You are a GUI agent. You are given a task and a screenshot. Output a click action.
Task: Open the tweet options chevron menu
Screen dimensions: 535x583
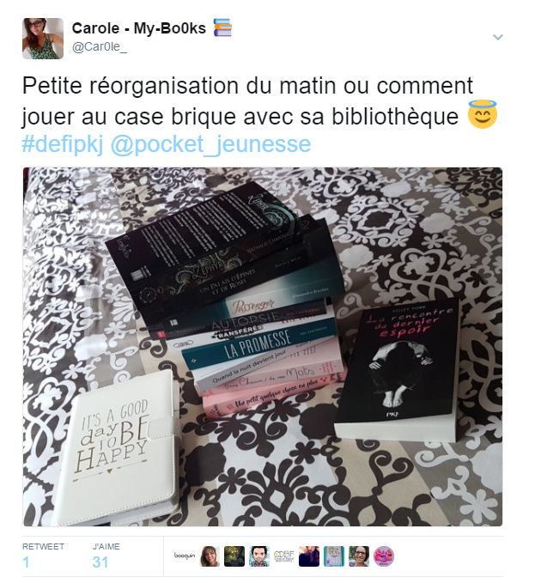(x=497, y=37)
